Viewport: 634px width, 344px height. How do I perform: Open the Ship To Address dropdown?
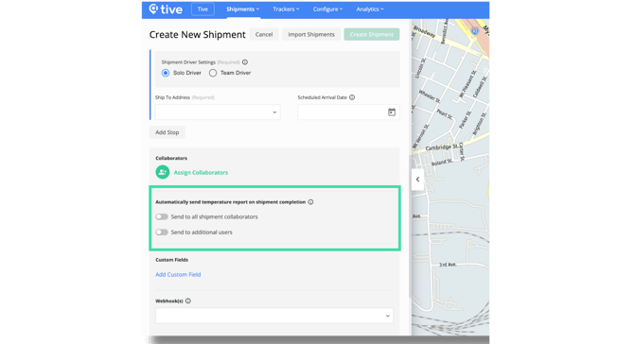[x=218, y=112]
